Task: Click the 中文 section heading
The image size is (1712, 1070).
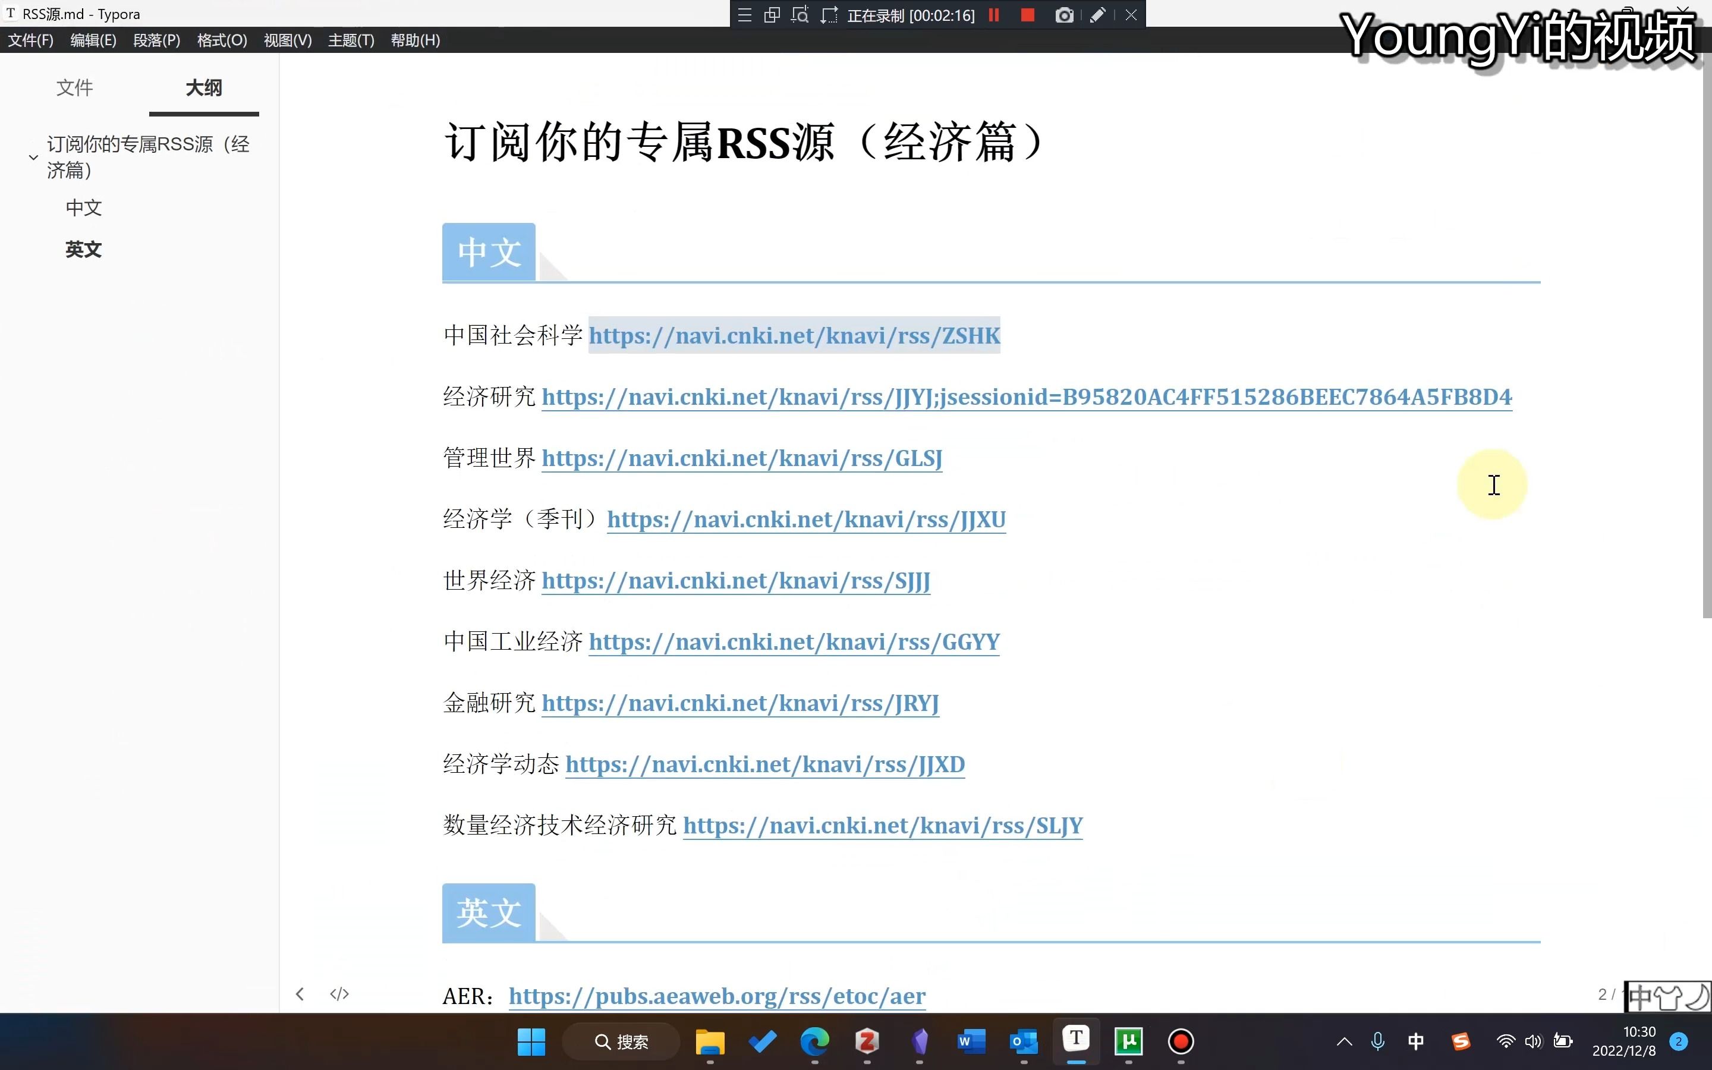Action: click(x=489, y=252)
